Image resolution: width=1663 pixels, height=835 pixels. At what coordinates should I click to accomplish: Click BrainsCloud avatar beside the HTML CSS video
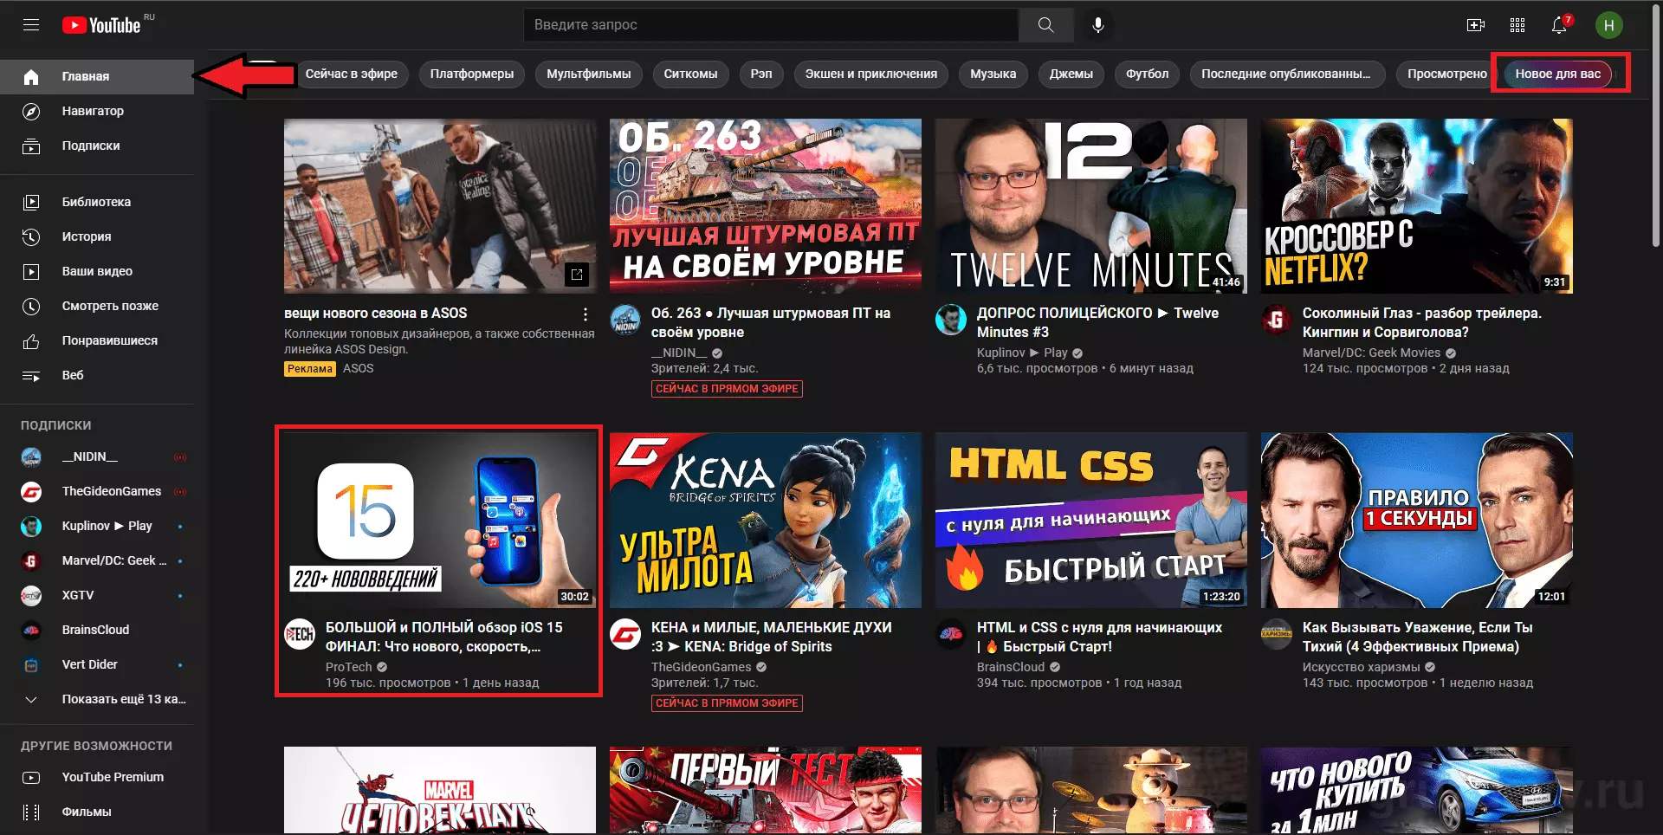click(x=951, y=634)
